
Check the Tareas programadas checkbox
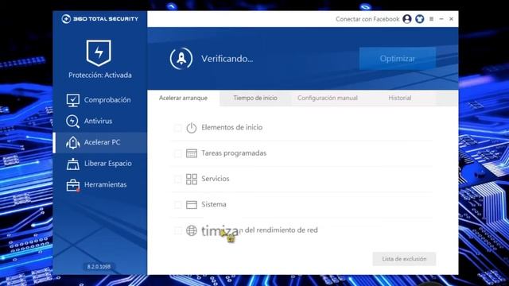[x=177, y=153]
